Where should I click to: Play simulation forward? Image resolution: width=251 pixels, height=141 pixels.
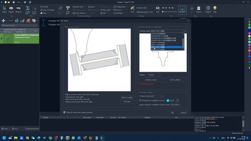[169, 8]
